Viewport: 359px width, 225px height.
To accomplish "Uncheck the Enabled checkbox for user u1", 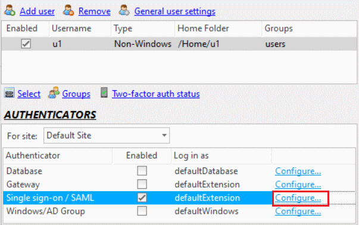I will pos(26,43).
